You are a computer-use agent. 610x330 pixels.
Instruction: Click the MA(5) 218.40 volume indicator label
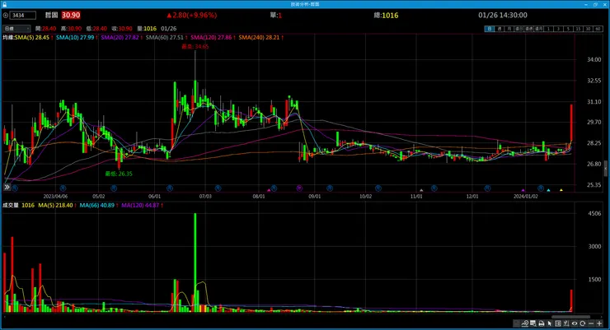pyautogui.click(x=55, y=205)
